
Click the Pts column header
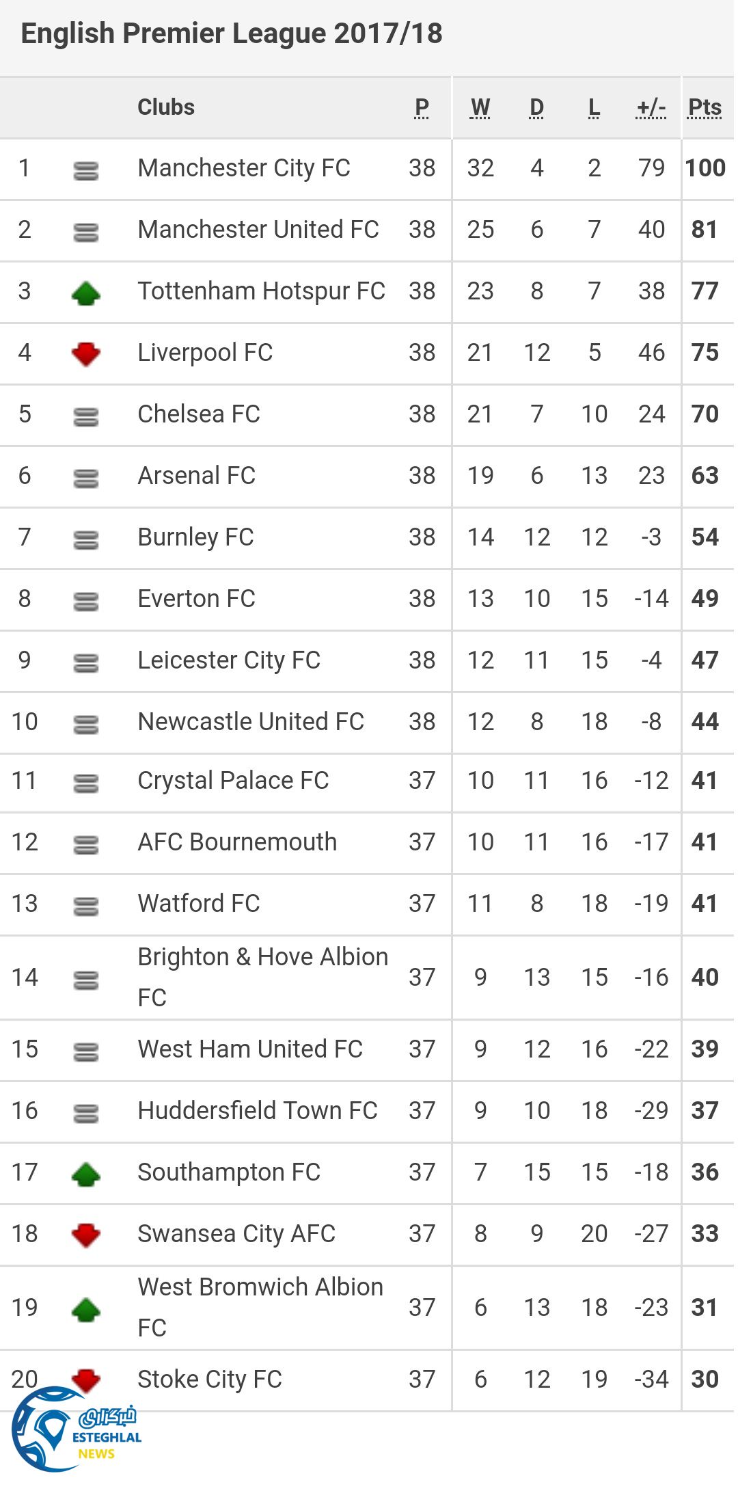pos(705,108)
